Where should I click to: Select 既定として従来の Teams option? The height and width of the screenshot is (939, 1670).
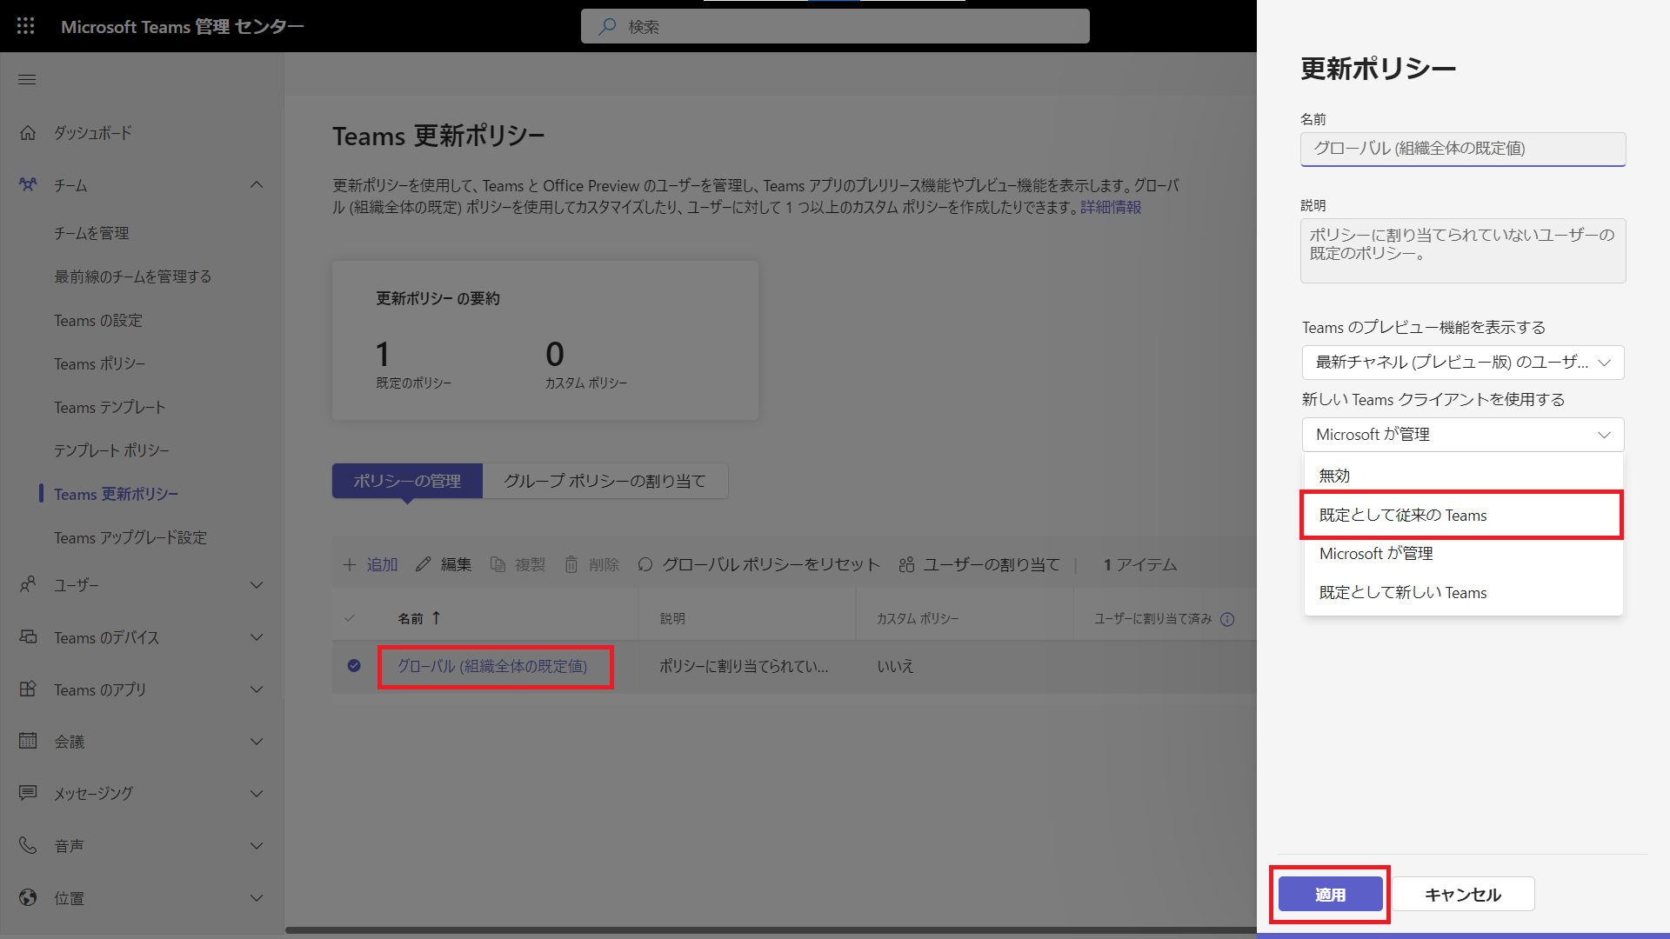[1463, 515]
